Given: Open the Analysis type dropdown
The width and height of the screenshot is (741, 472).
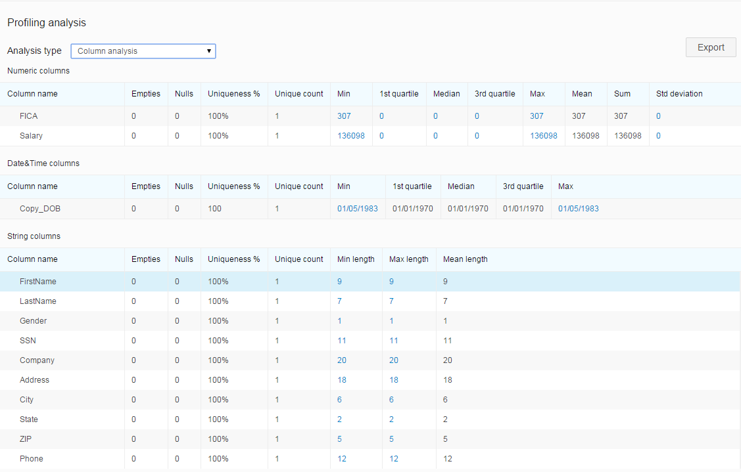Looking at the screenshot, I should click(143, 51).
